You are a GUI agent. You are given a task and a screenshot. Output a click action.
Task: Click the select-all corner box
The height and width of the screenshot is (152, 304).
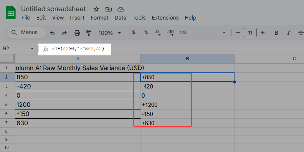click(7, 59)
